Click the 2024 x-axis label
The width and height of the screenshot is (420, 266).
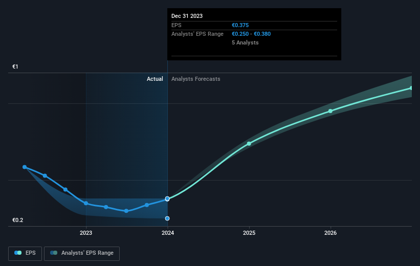(168, 233)
